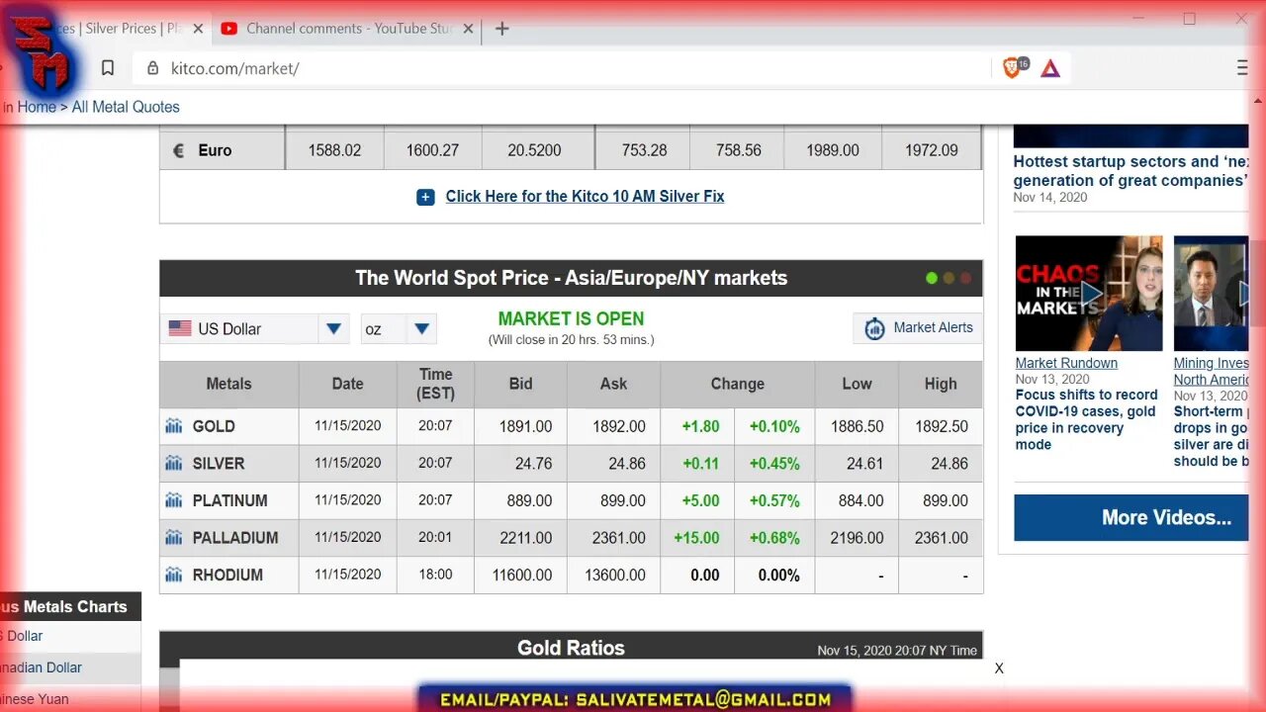Click silver ask price 24.86 in Ask column
Screen dimensions: 1266x712
click(627, 463)
